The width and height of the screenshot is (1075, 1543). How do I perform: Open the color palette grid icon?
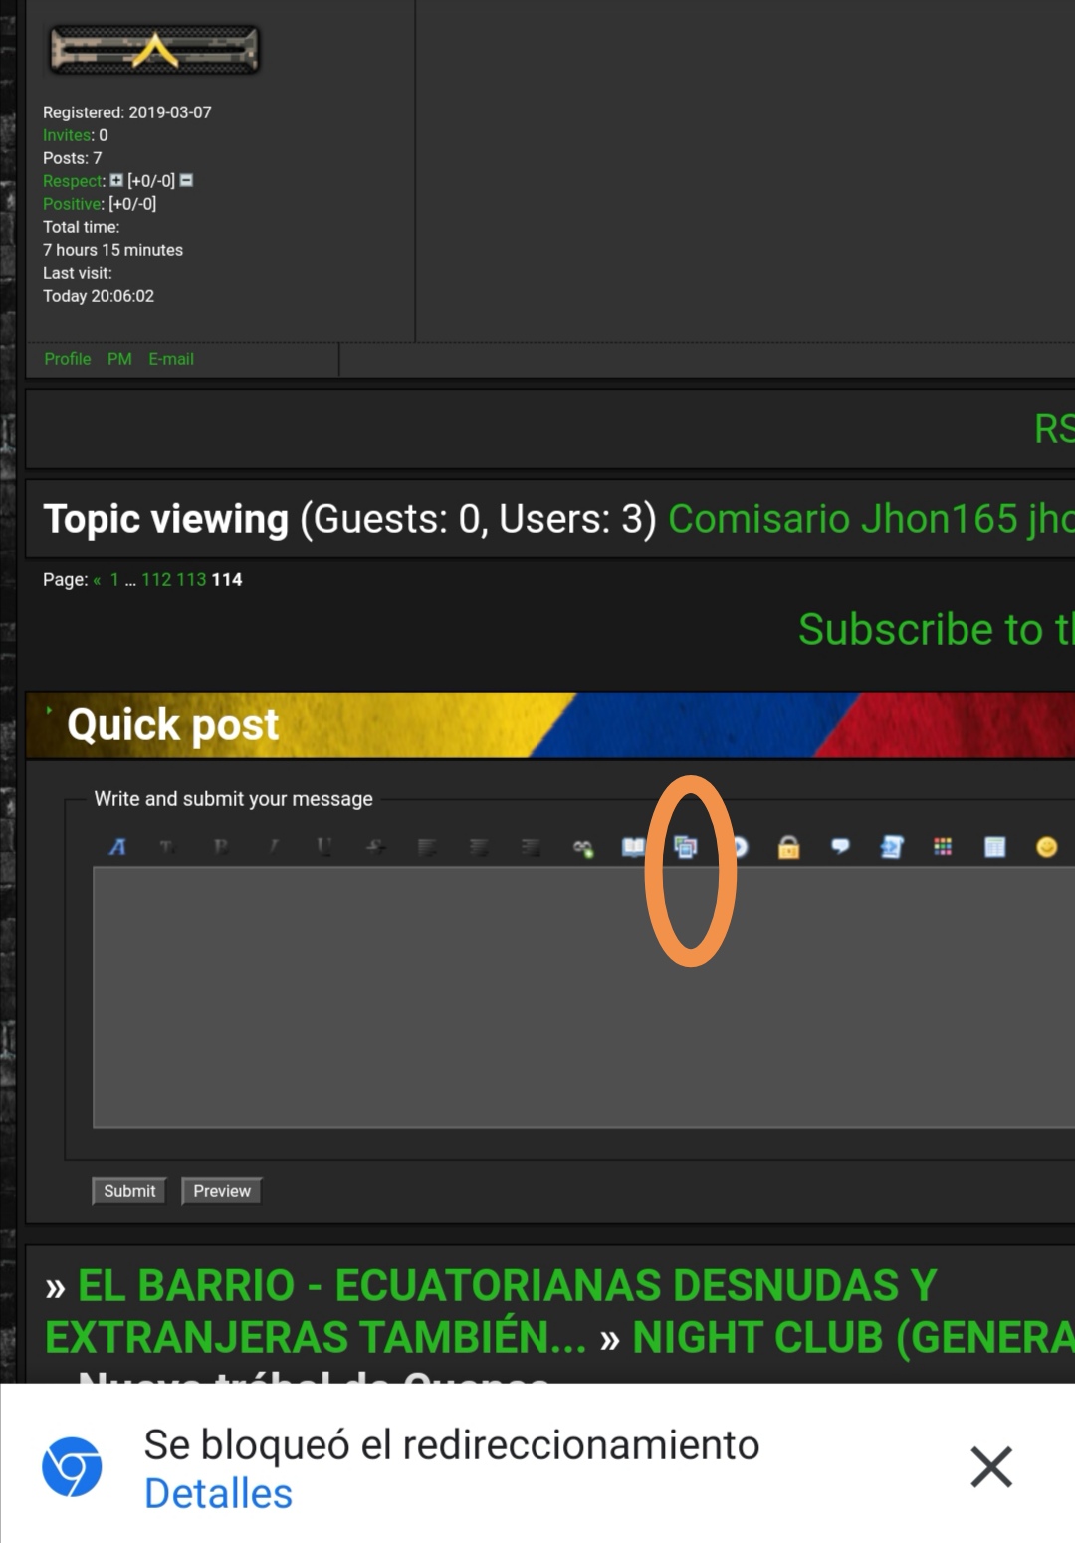943,847
